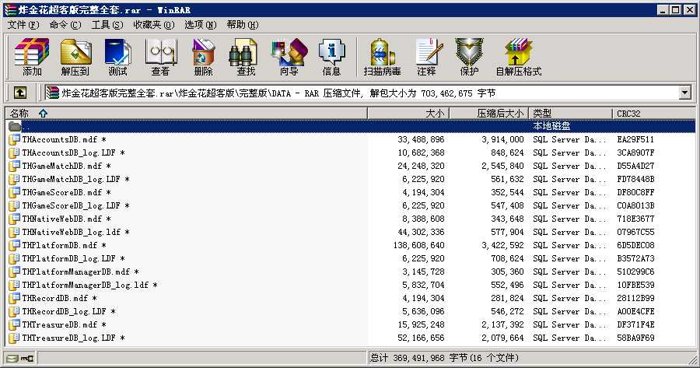Screen dimensions: 700x368
Task: Click file icon of THRecordDB.mdf
Action: (x=14, y=298)
